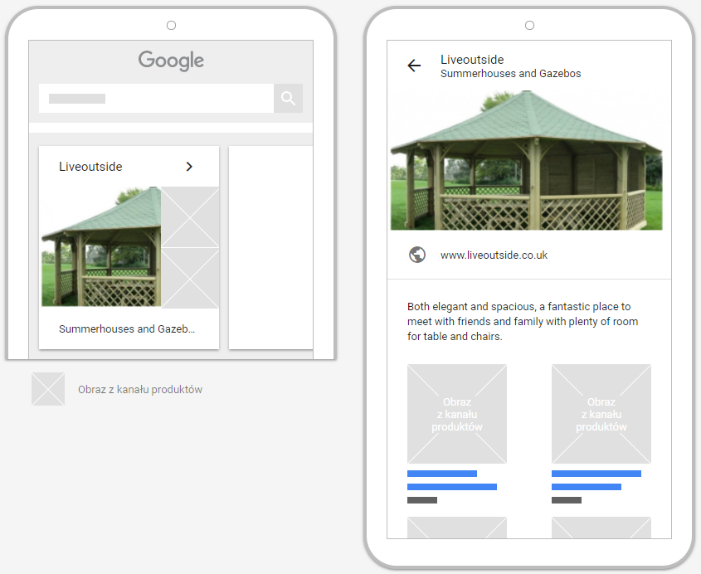The image size is (701, 574).
Task: Click the large gazebo photo on right tablet
Action: pyautogui.click(x=526, y=160)
